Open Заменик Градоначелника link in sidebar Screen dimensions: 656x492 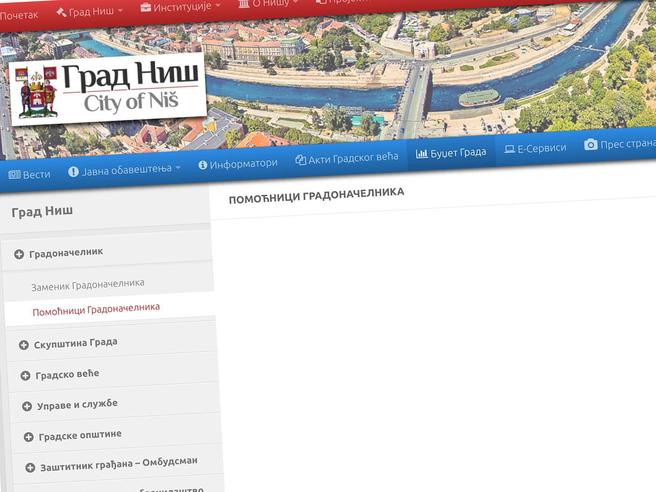click(x=87, y=285)
